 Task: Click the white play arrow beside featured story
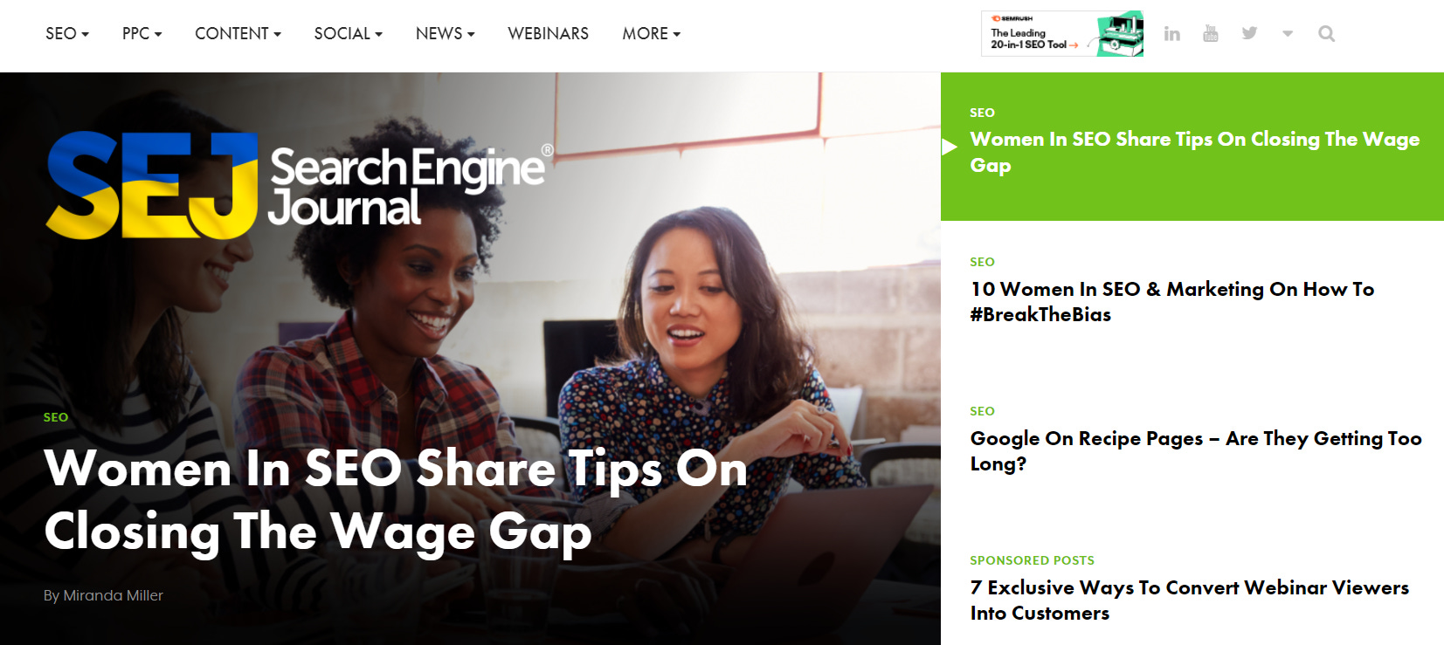(950, 147)
